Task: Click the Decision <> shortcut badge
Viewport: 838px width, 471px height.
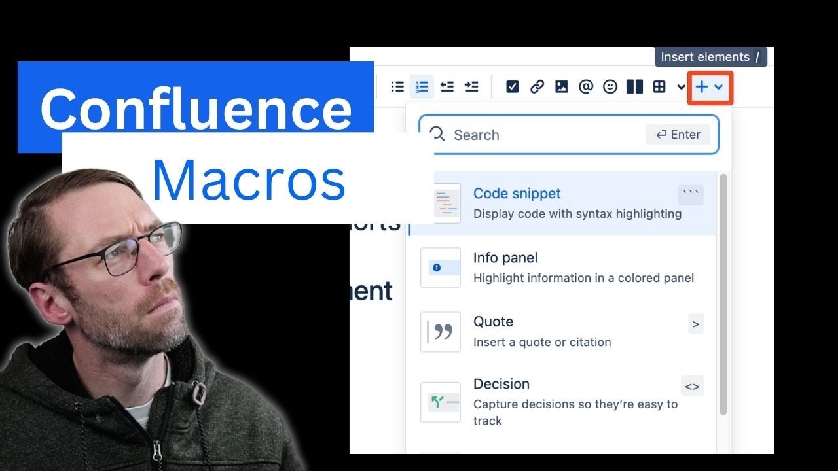Action: click(x=692, y=387)
